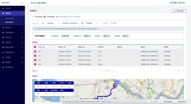Viewport: 191px width, 104px height.
Task: Collapse the 운행 관제 sidebar chevron
Action: pyautogui.click(x=22, y=13)
